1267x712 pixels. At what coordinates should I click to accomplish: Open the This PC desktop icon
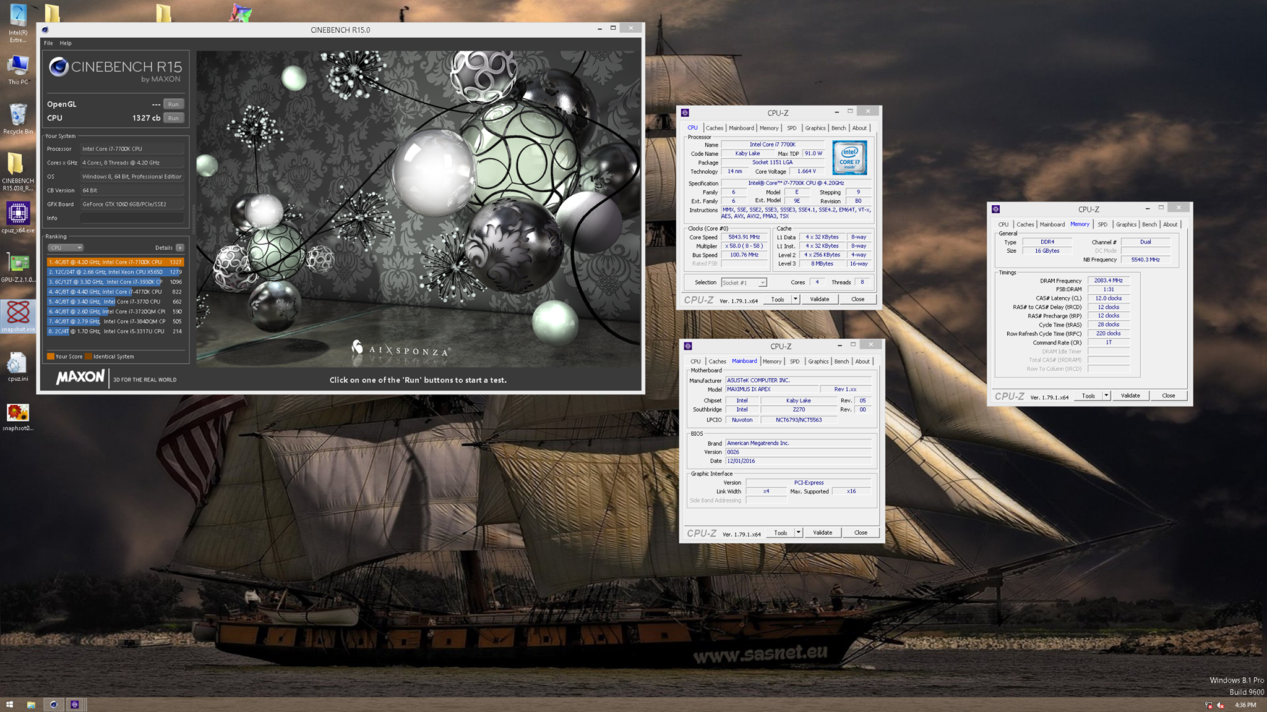point(18,69)
